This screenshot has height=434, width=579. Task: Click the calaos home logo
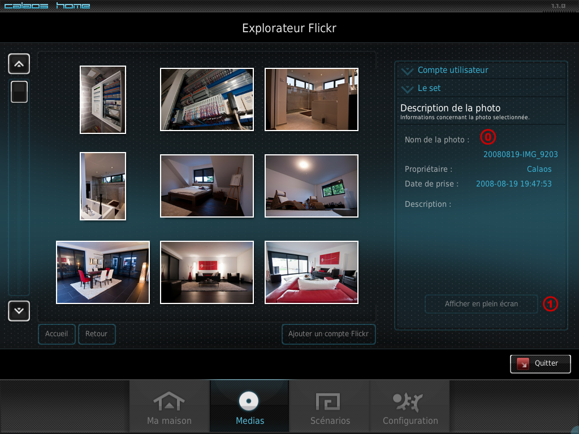pos(47,6)
